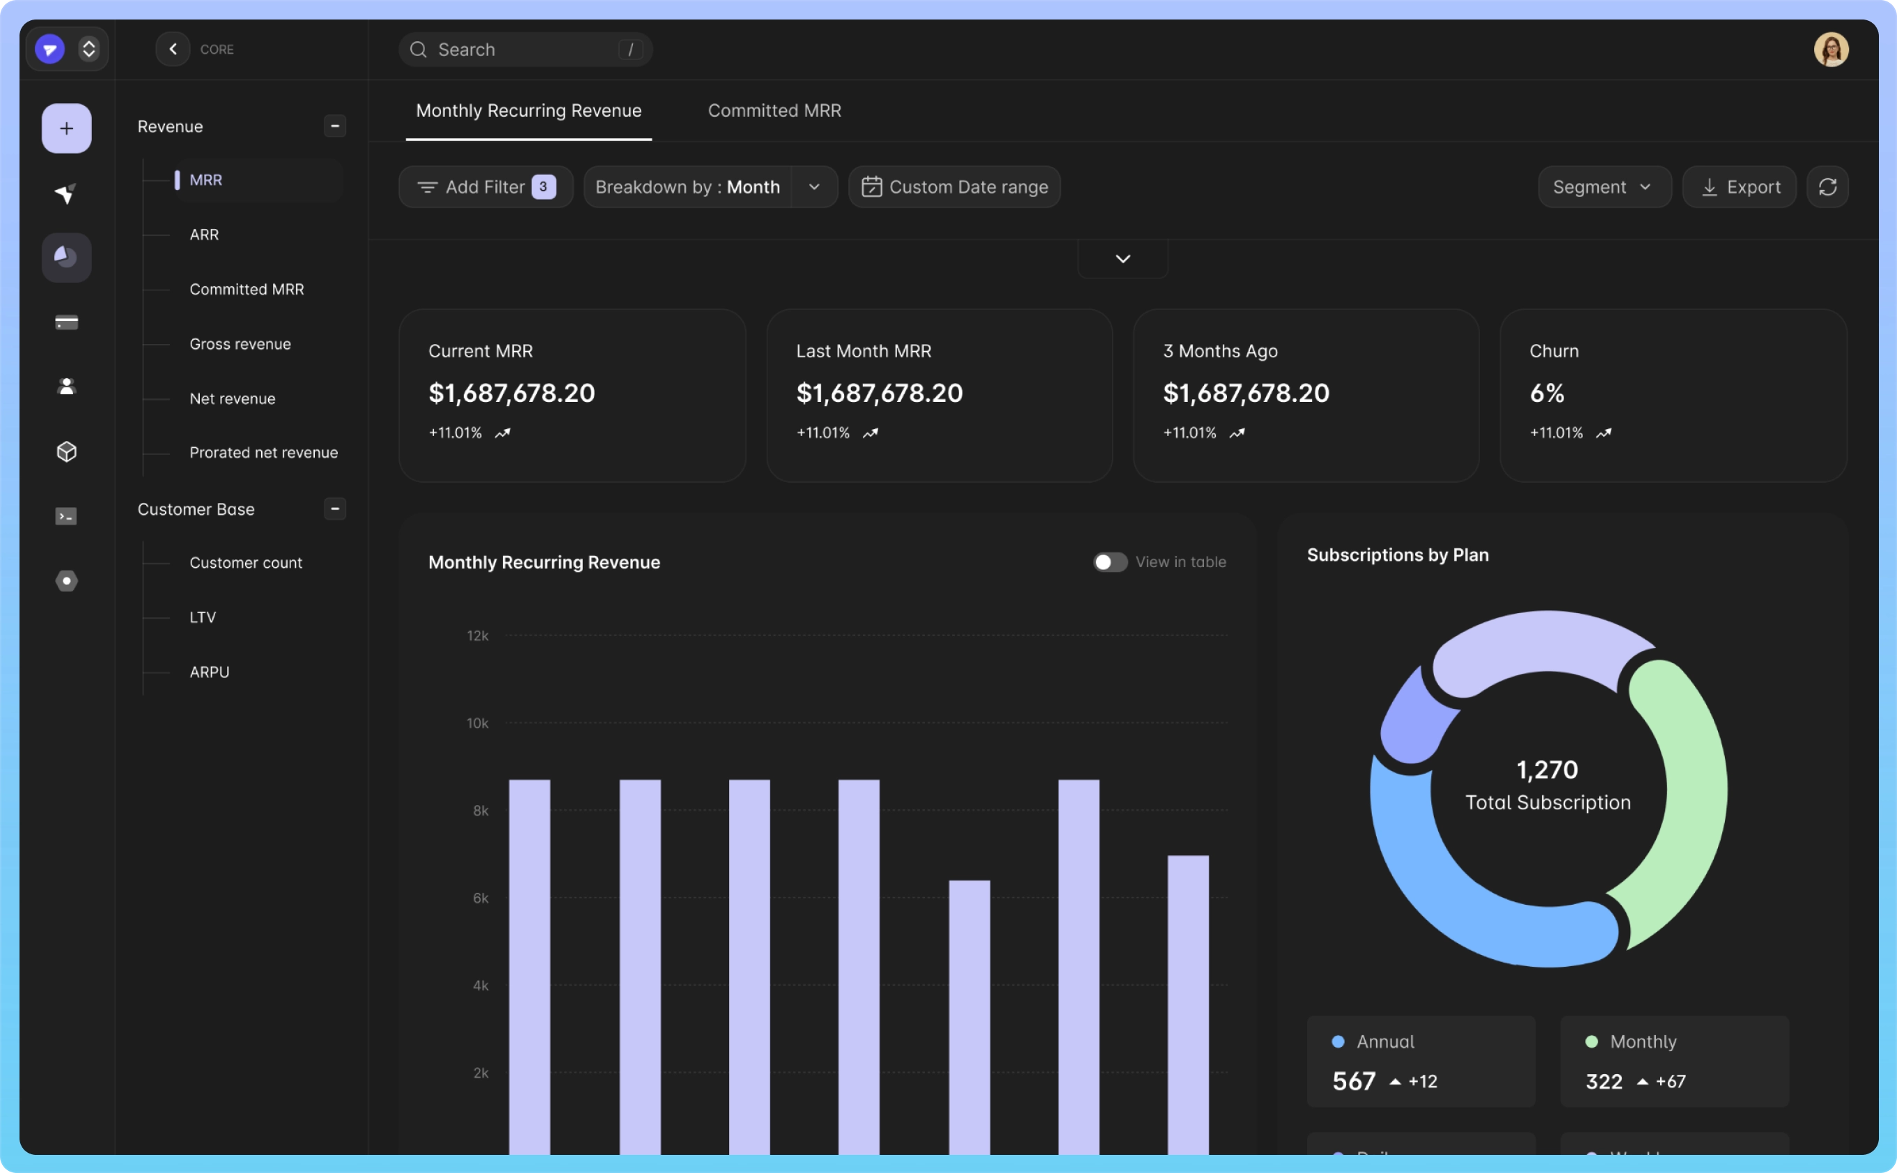
Task: Click the green Monthly legend swatch
Action: point(1591,1041)
